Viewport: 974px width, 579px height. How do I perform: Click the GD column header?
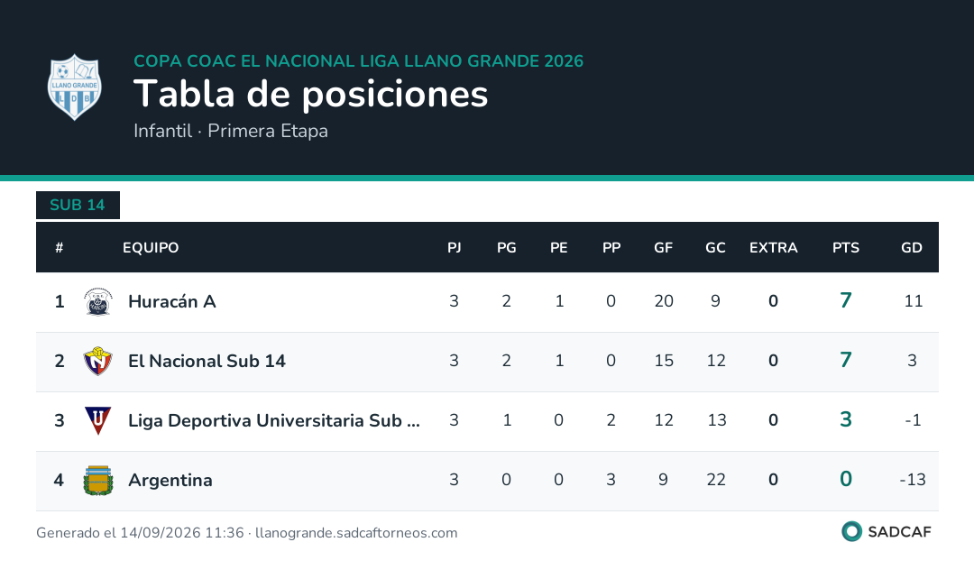click(911, 248)
